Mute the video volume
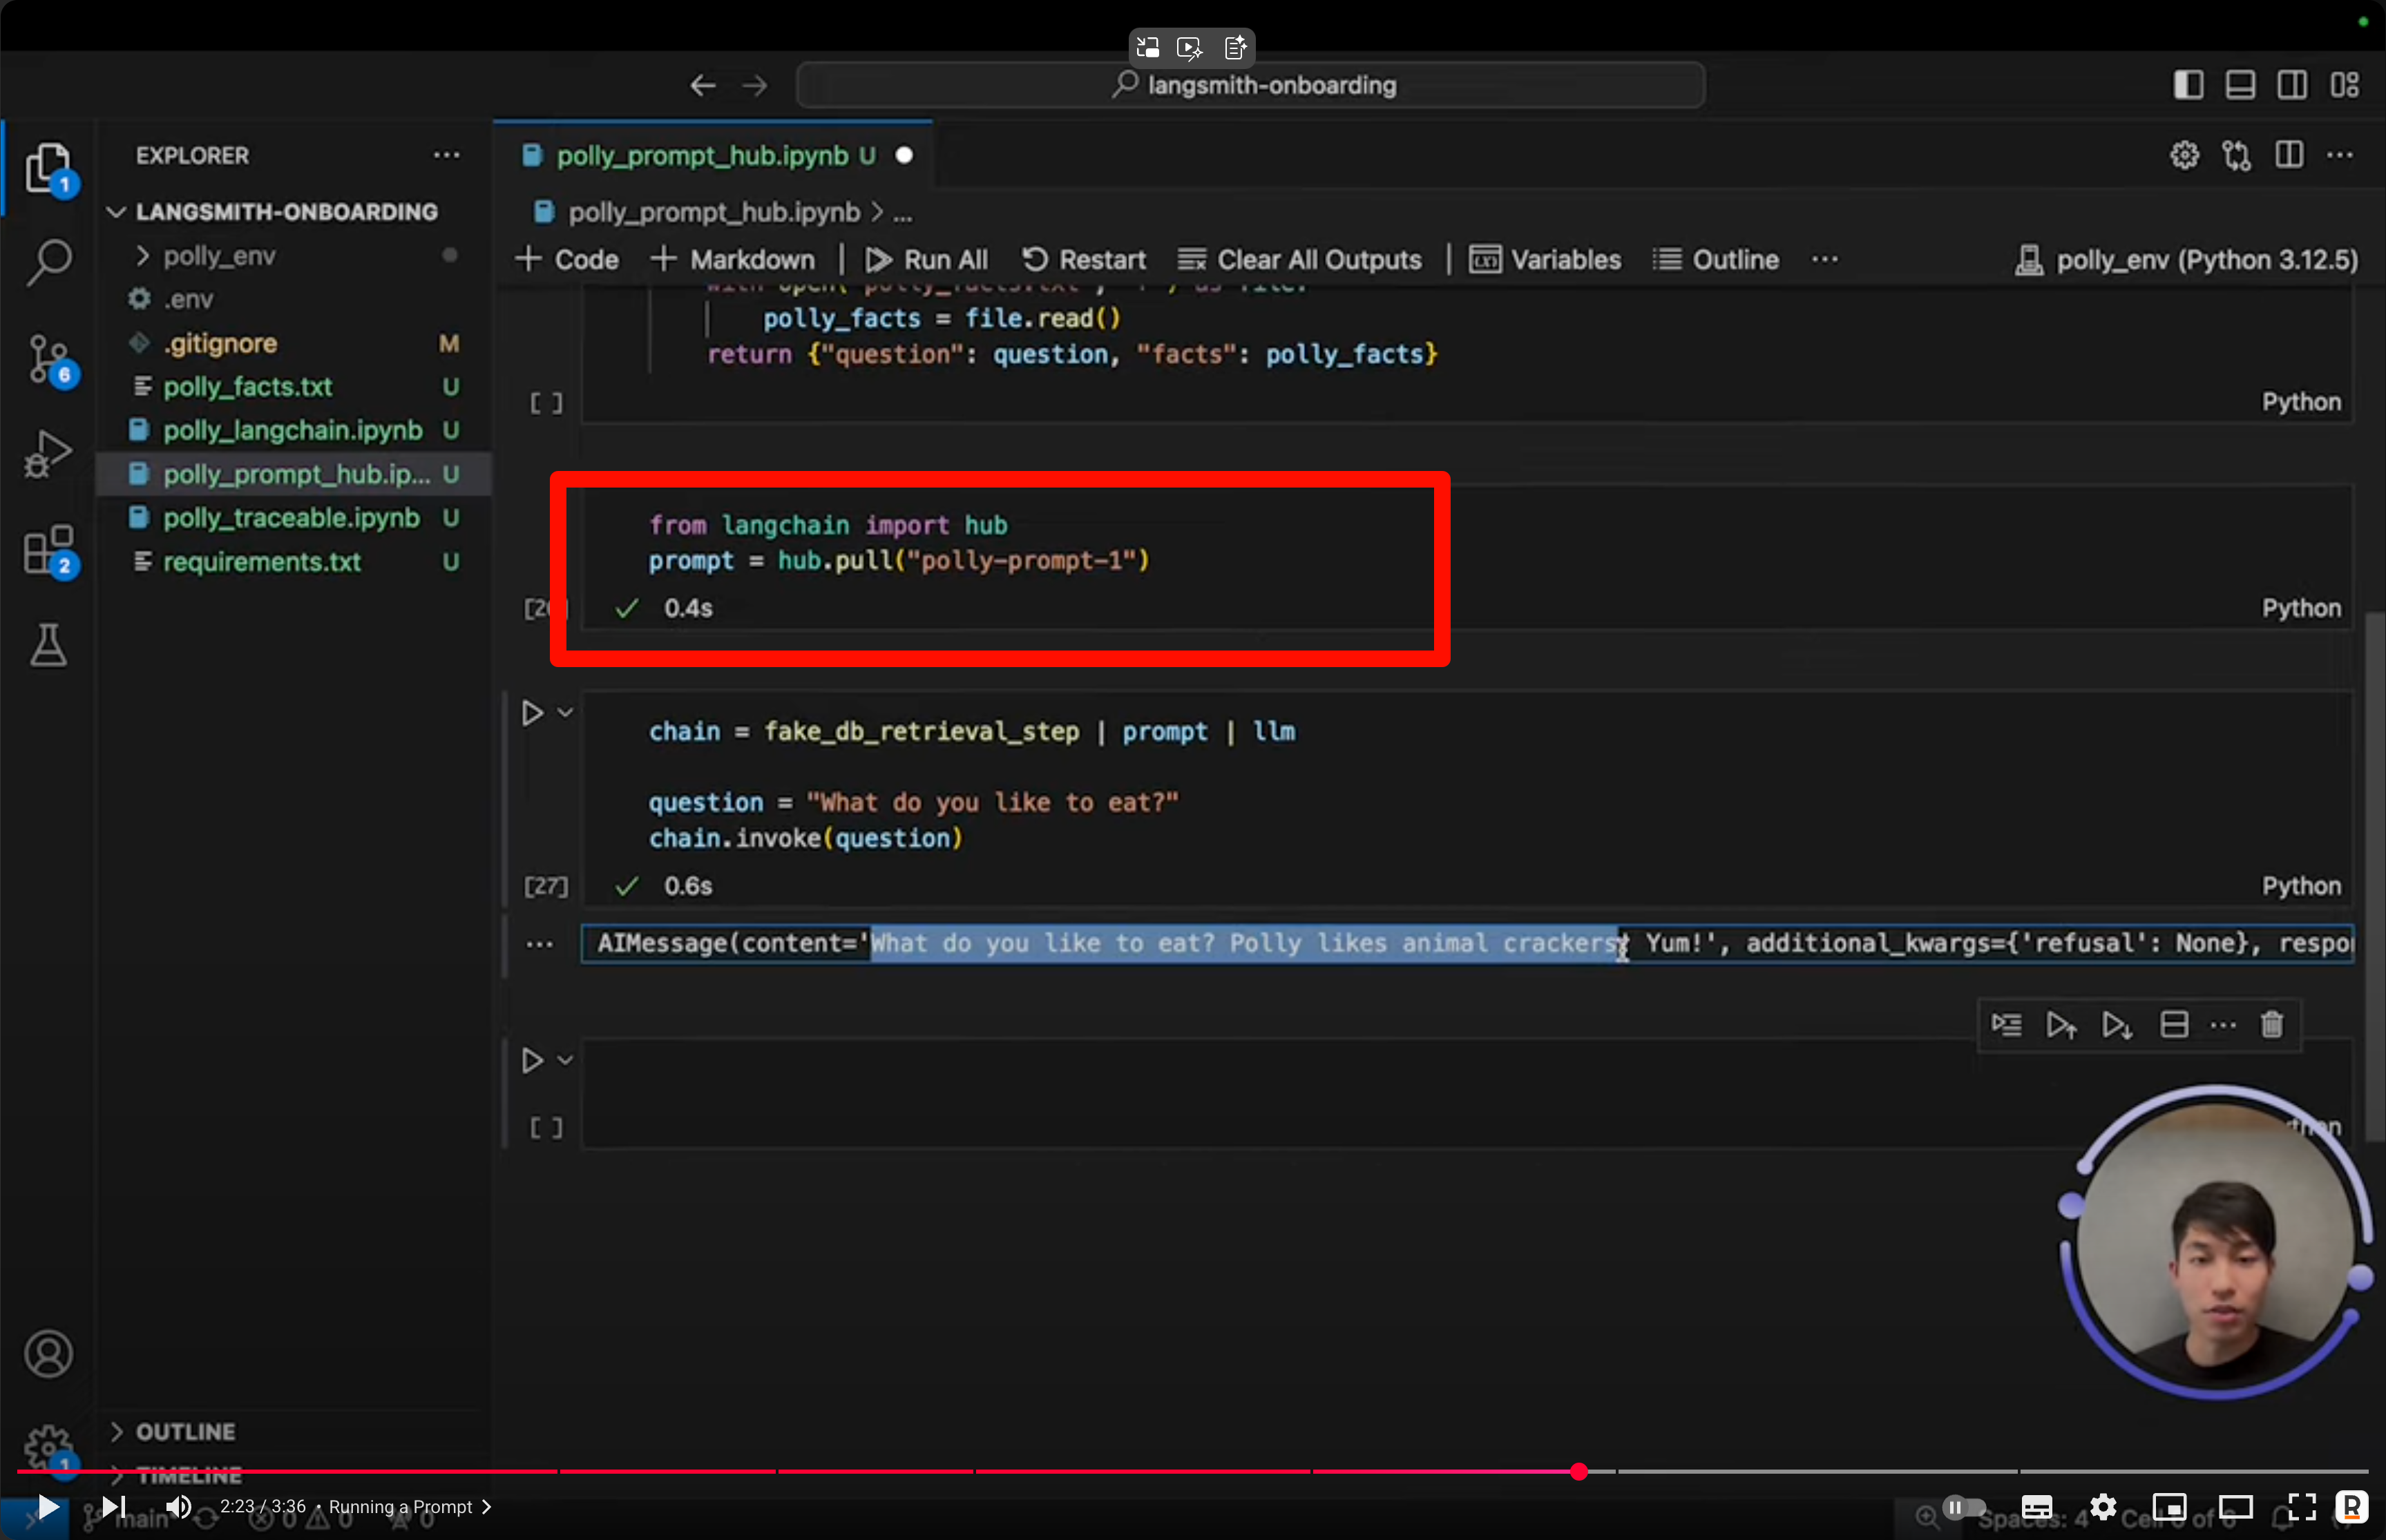 (178, 1506)
